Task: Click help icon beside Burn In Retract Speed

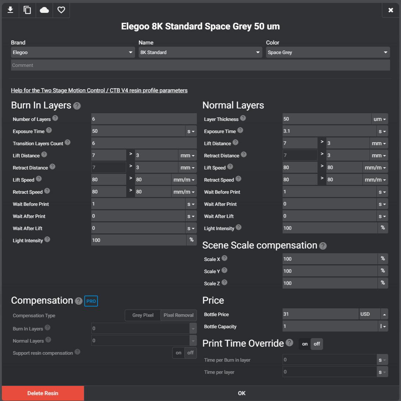Action: tap(47, 191)
